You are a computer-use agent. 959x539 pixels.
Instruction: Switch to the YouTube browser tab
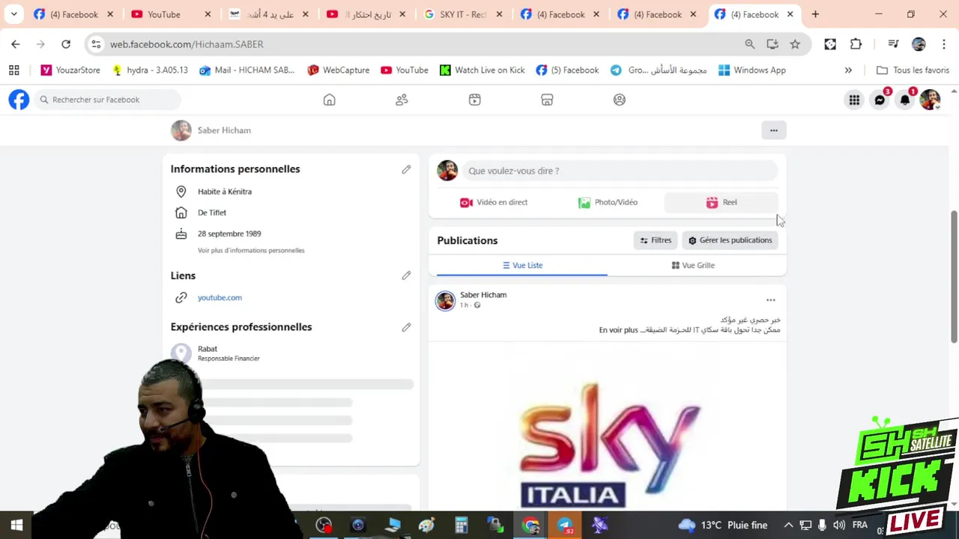(170, 14)
